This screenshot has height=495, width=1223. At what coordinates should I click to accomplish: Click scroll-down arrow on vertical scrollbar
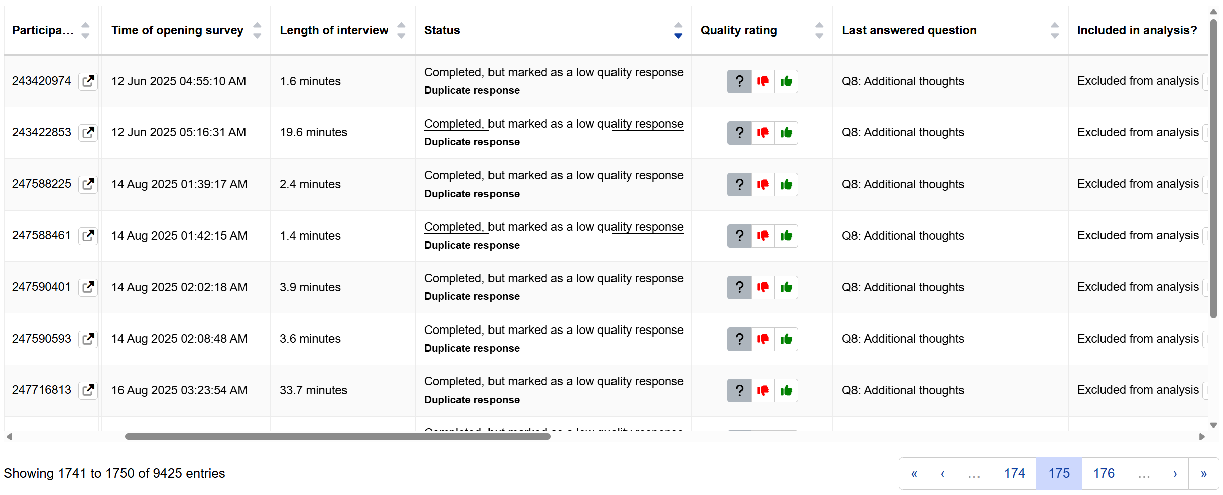pos(1214,425)
